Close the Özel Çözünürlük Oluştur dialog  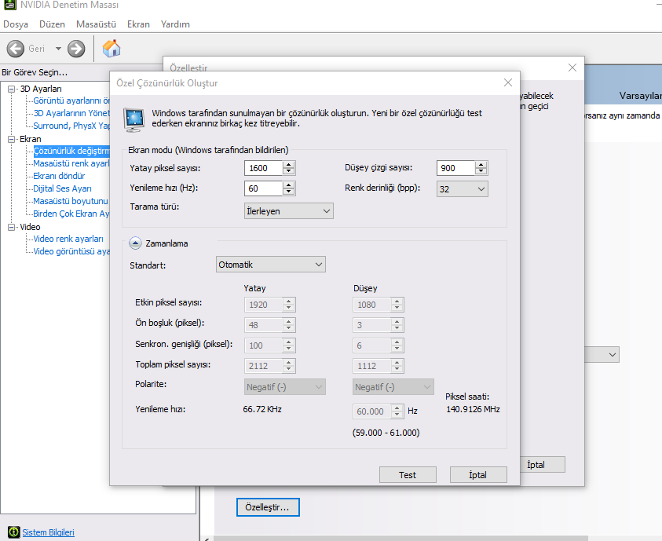pyautogui.click(x=508, y=82)
